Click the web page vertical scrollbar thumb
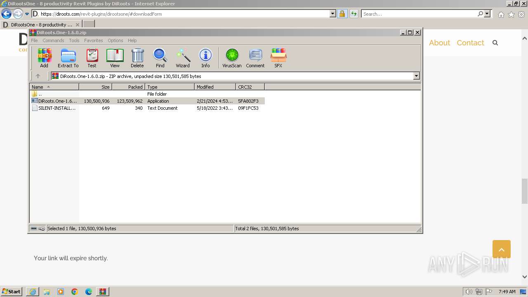 [x=524, y=191]
